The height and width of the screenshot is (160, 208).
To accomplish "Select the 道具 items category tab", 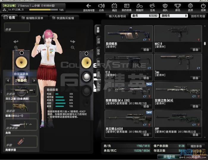I will (x=98, y=74).
